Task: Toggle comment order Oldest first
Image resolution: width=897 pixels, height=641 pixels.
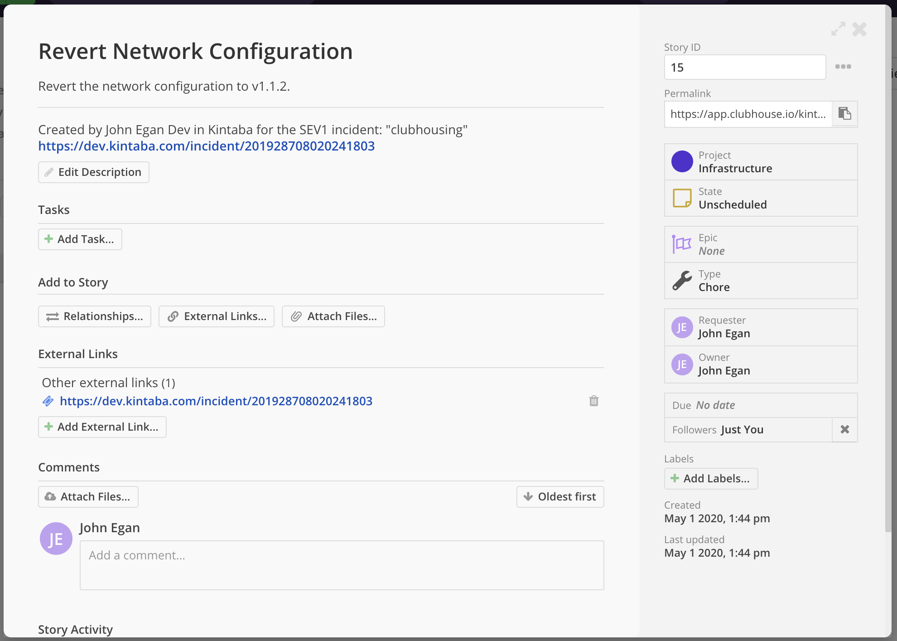Action: tap(560, 497)
